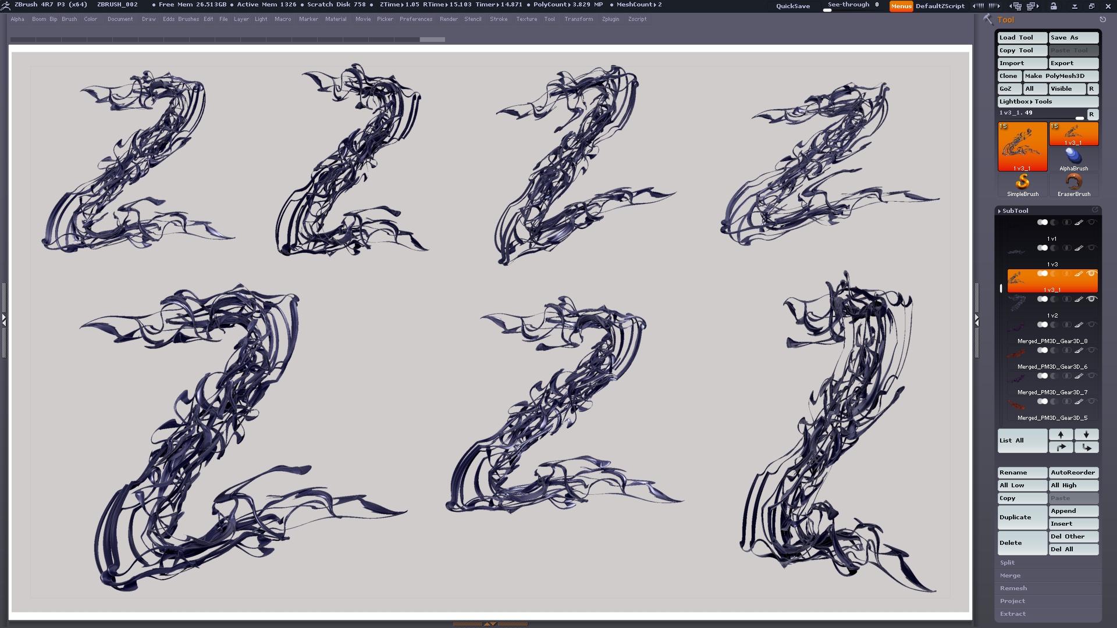Toggle visibility eye of Merged_PM3D_Gear3D_6 subtool
1117x628 pixels.
(x=1091, y=350)
